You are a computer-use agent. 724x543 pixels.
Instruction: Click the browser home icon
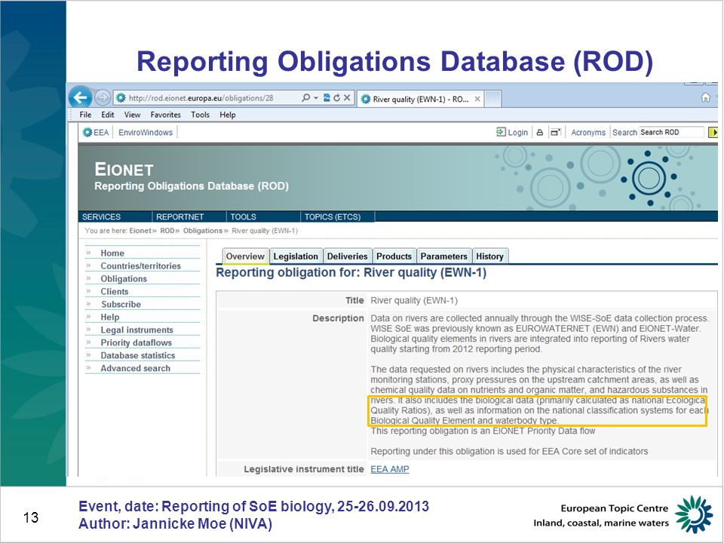[x=706, y=97]
